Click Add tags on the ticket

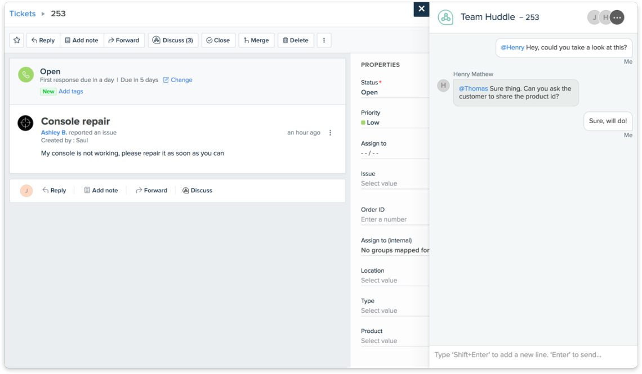coord(71,91)
